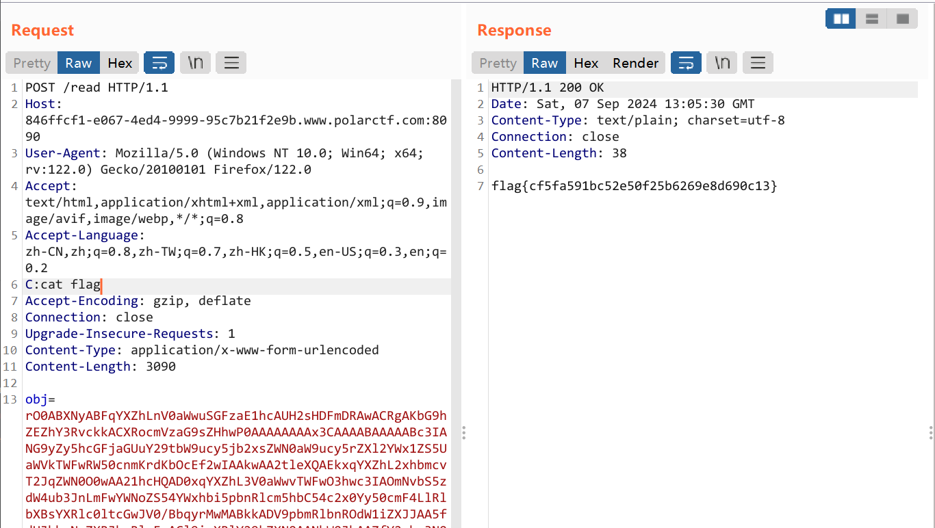
Task: Click the Request panel title
Action: coord(42,30)
